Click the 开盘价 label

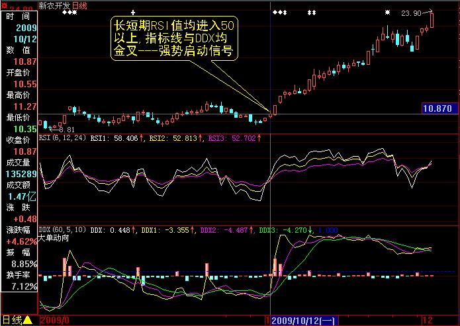click(18, 73)
